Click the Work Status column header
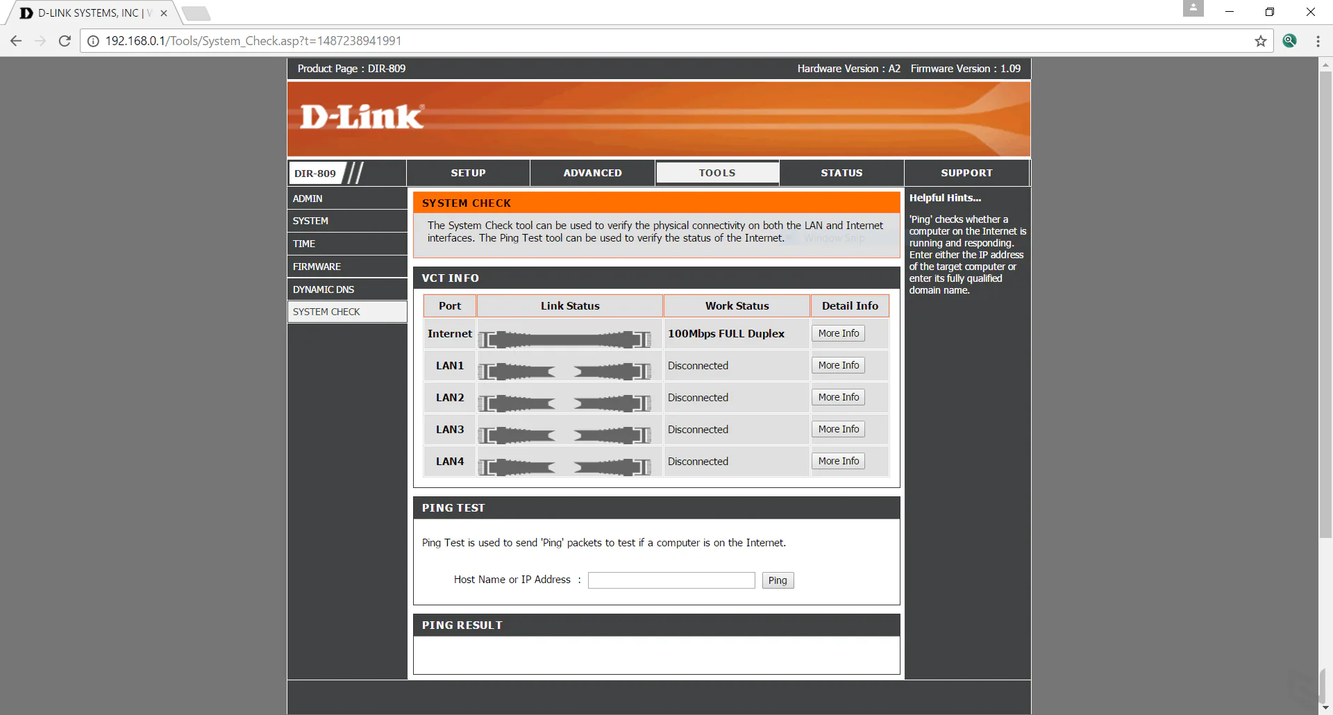 pyautogui.click(x=737, y=306)
